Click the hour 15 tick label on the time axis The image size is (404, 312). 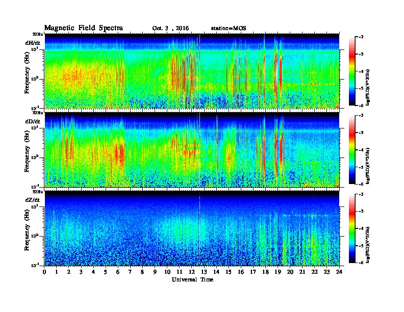click(x=229, y=272)
